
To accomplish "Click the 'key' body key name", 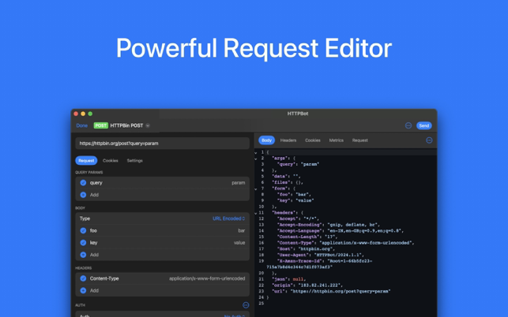I will coord(94,243).
